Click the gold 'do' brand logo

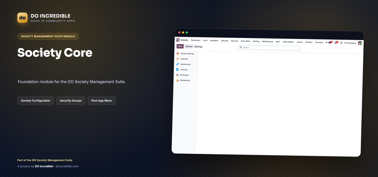pyautogui.click(x=23, y=18)
